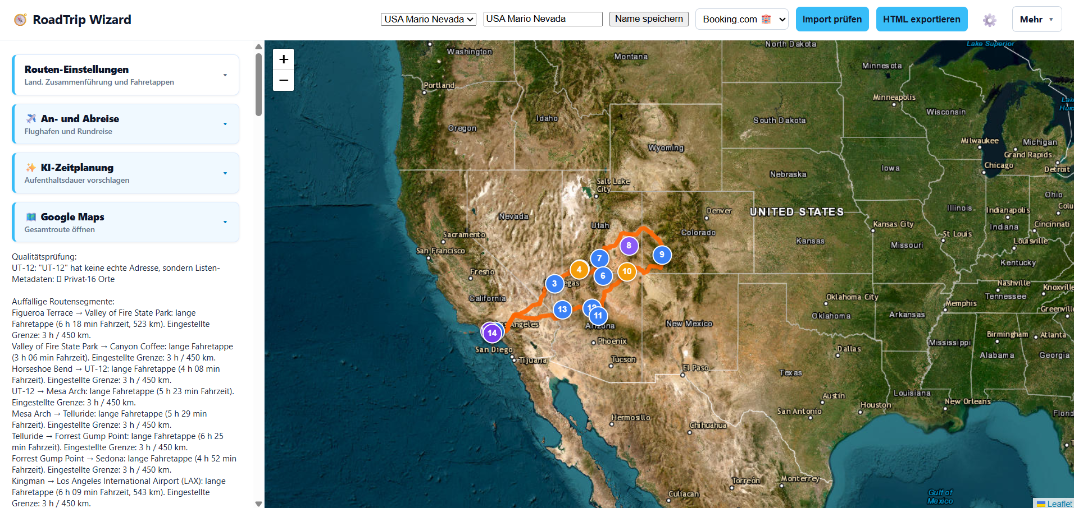Screen dimensions: 1074x508
Task: Select map waypoint marker 3
Action: (x=554, y=284)
